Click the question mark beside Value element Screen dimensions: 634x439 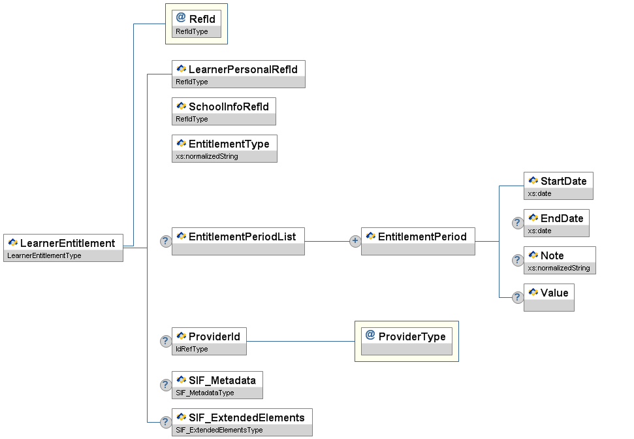point(518,297)
